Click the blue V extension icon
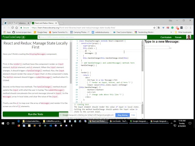The height and width of the screenshot is (146, 195). (163, 28)
